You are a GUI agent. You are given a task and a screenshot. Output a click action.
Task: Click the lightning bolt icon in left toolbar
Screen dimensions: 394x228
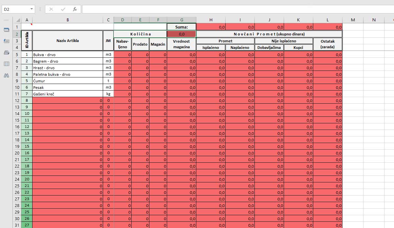point(7,41)
